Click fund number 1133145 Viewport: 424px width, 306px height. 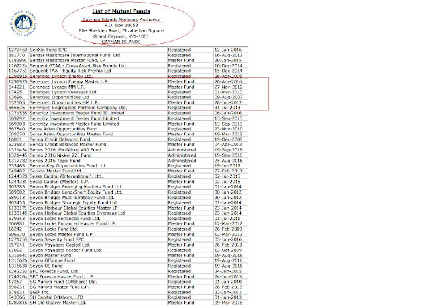[x=18, y=213]
